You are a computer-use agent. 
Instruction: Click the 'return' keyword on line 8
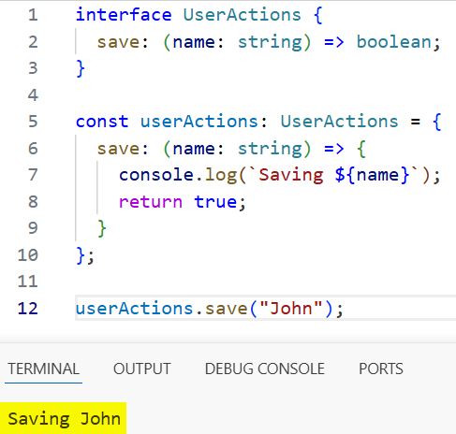151,202
